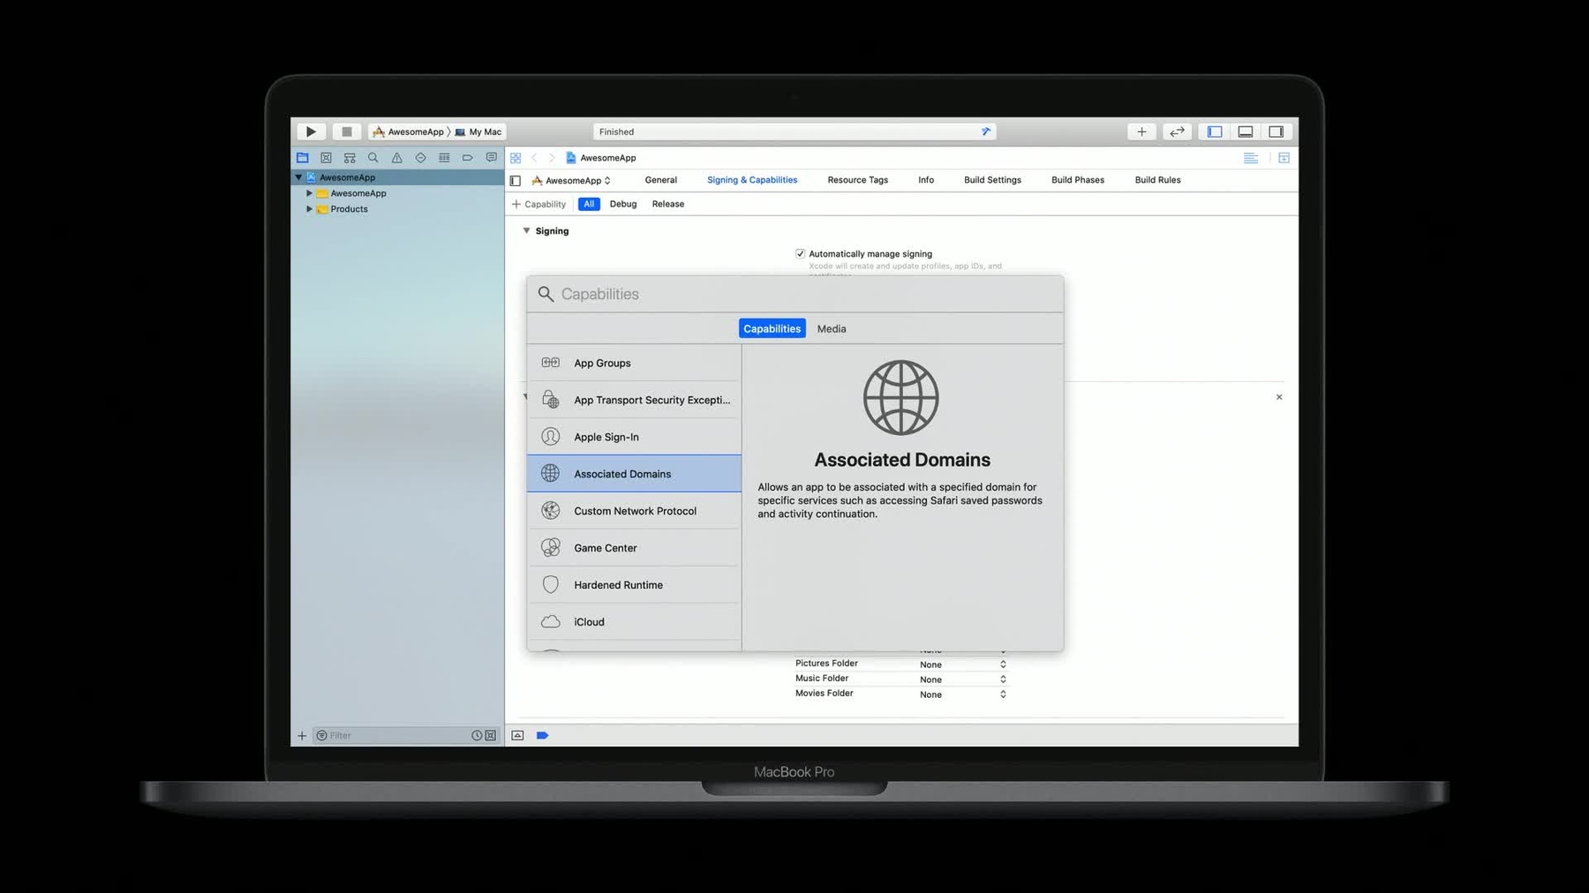Show only source-controlled files filter
The width and height of the screenshot is (1589, 893).
(x=491, y=736)
